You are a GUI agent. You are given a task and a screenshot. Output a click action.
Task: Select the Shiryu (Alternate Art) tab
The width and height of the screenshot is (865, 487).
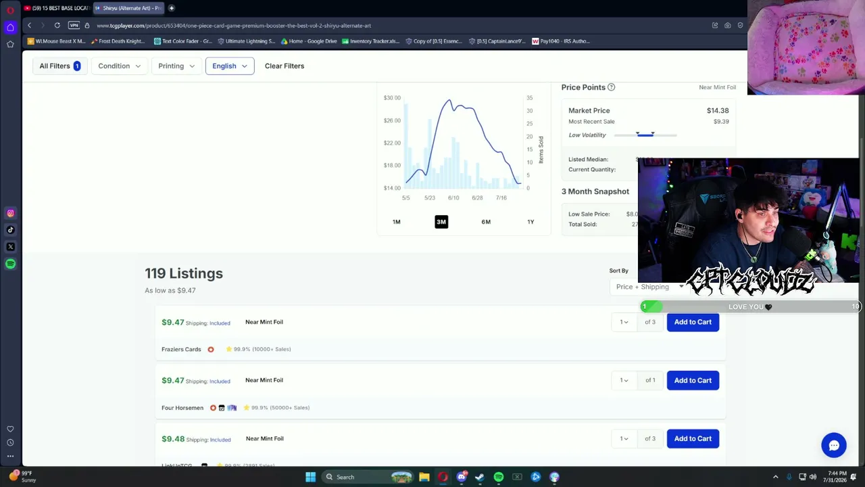[x=128, y=8]
